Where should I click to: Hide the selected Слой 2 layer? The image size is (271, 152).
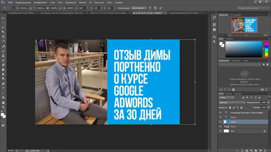(220, 122)
